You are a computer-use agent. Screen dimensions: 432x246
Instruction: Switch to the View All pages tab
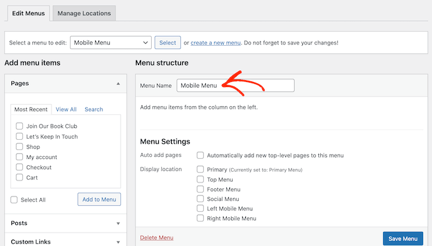point(66,109)
